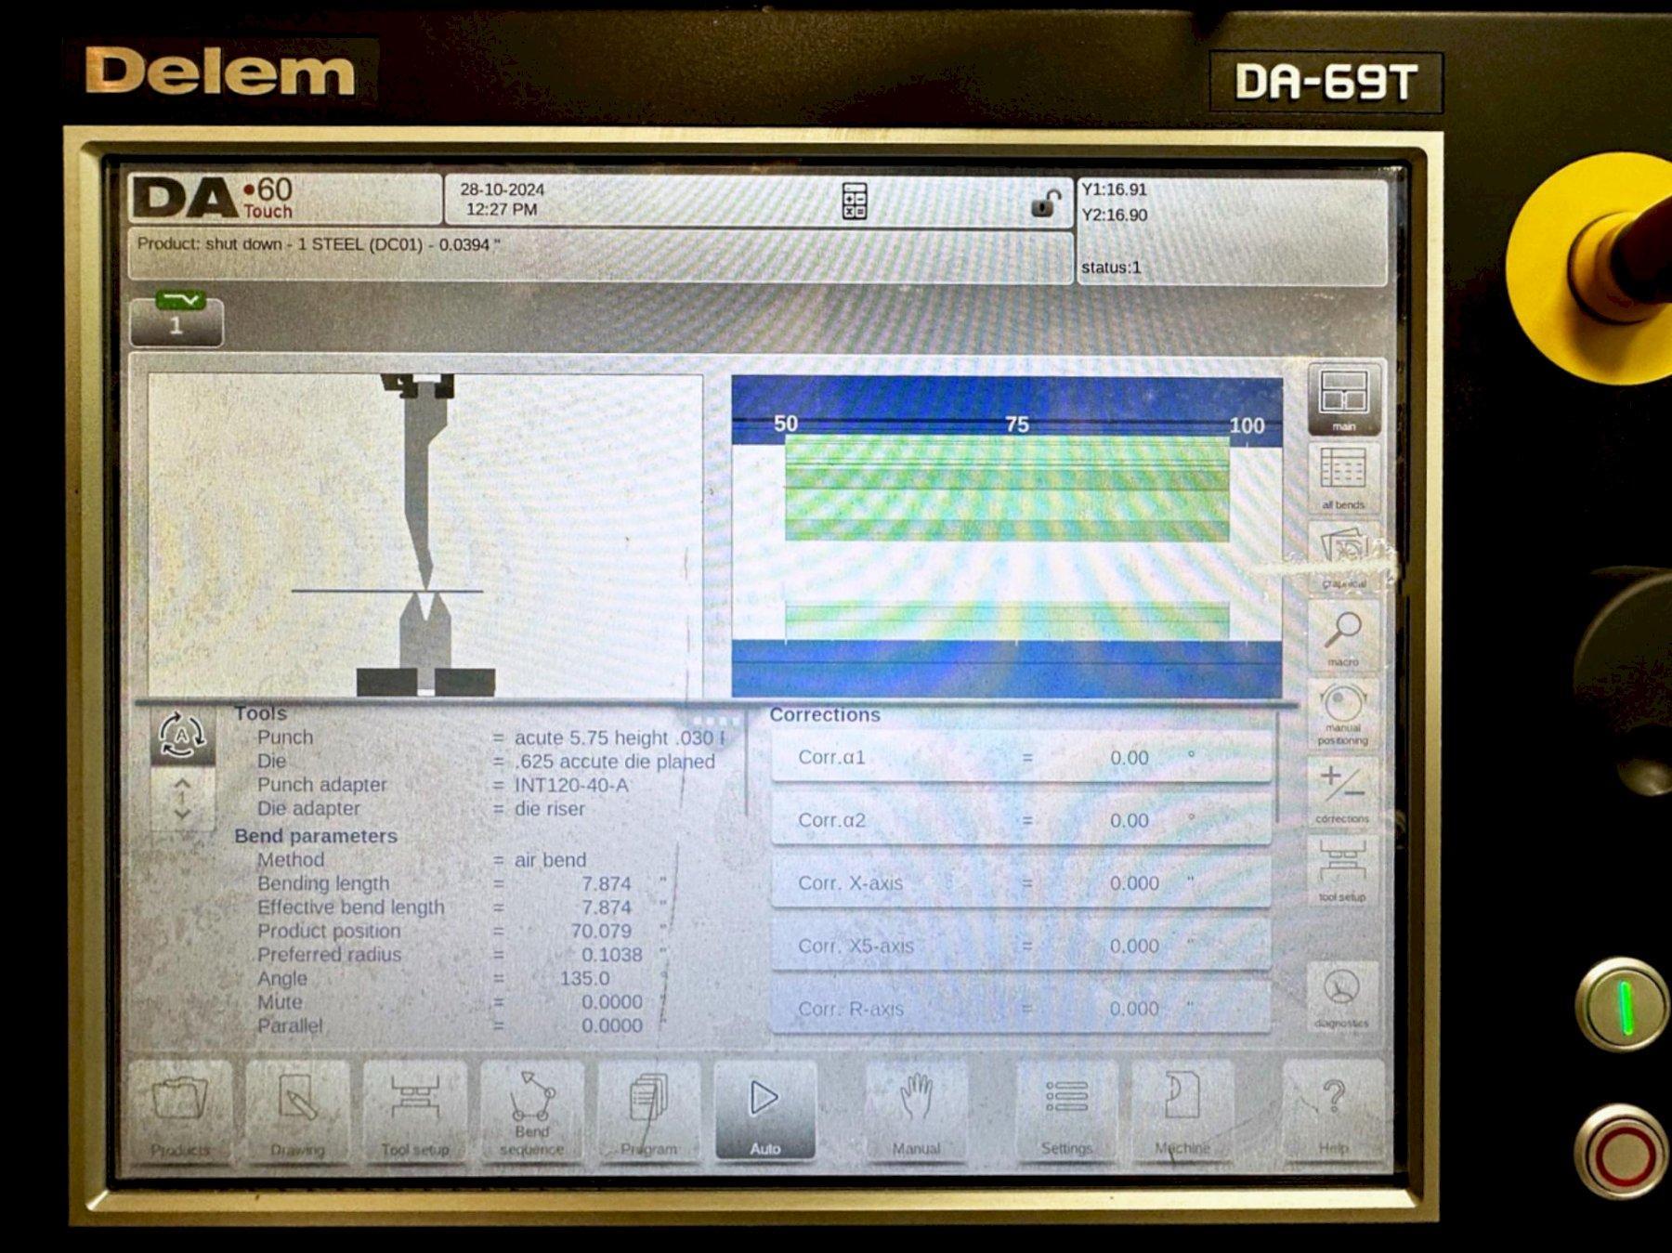This screenshot has height=1253, width=1672.
Task: Edit the Corr.α1 field
Action: tap(1020, 757)
